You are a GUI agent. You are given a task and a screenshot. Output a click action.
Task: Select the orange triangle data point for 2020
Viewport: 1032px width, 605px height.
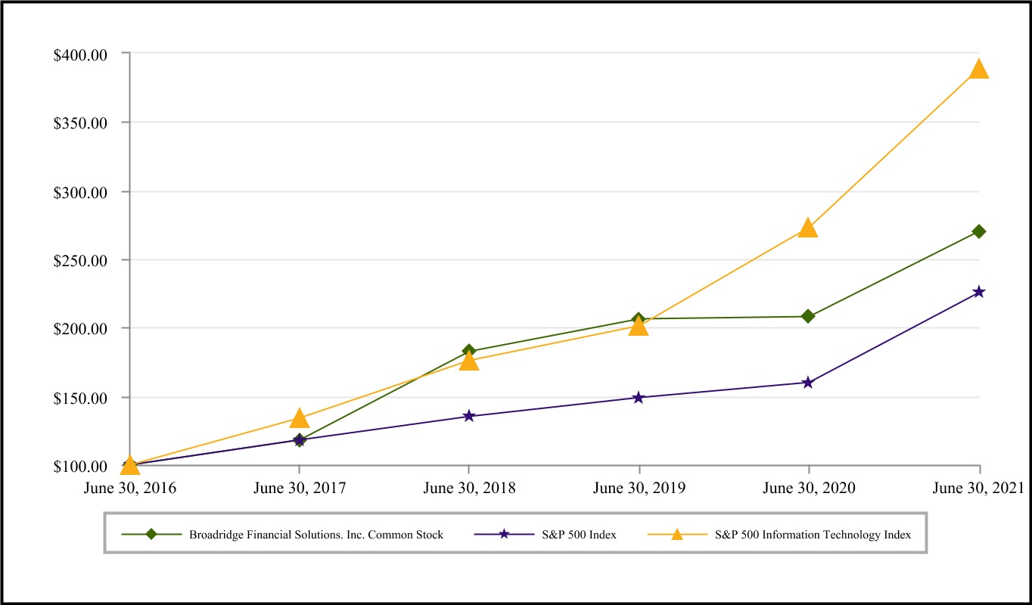[x=808, y=228]
